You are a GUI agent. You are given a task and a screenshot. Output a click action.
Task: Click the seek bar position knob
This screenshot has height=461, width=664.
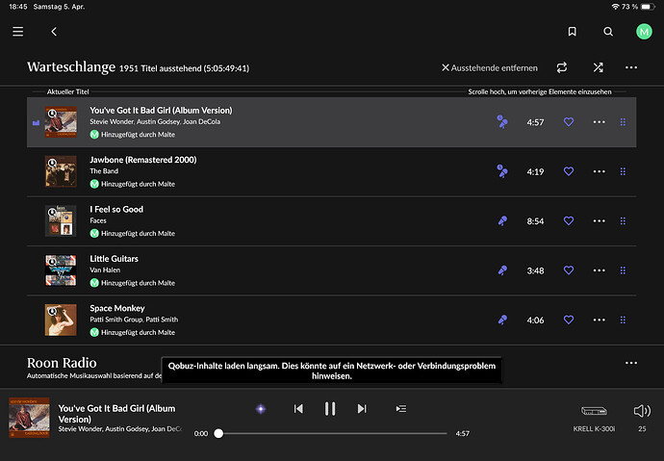(218, 433)
